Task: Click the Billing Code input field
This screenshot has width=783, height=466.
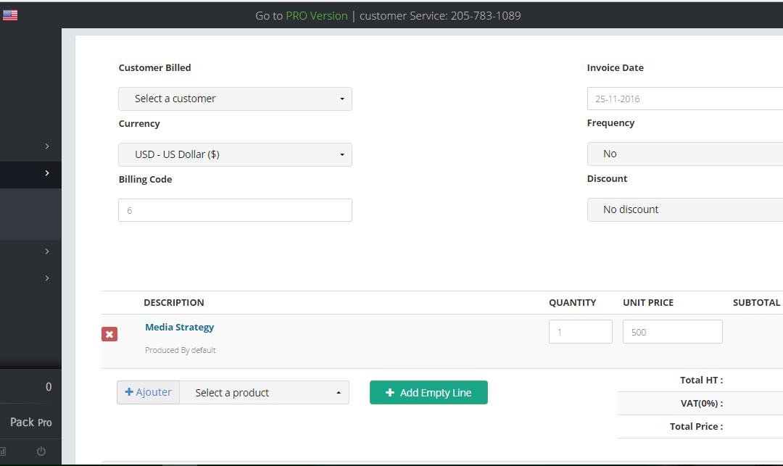Action: point(235,210)
